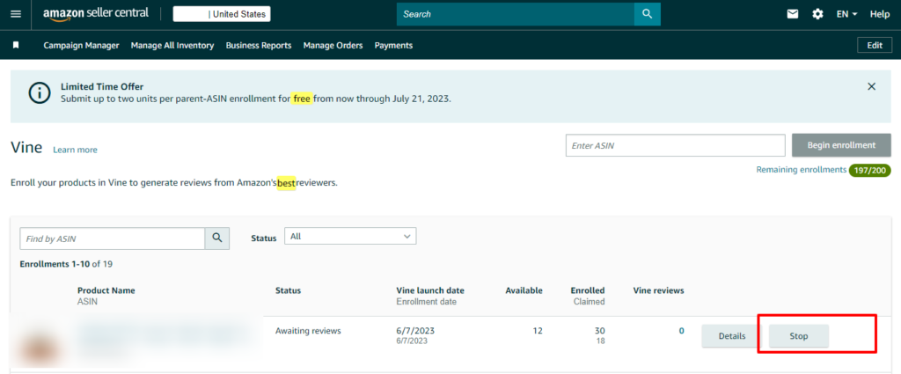Click the Find by ASIN search icon

click(x=216, y=238)
